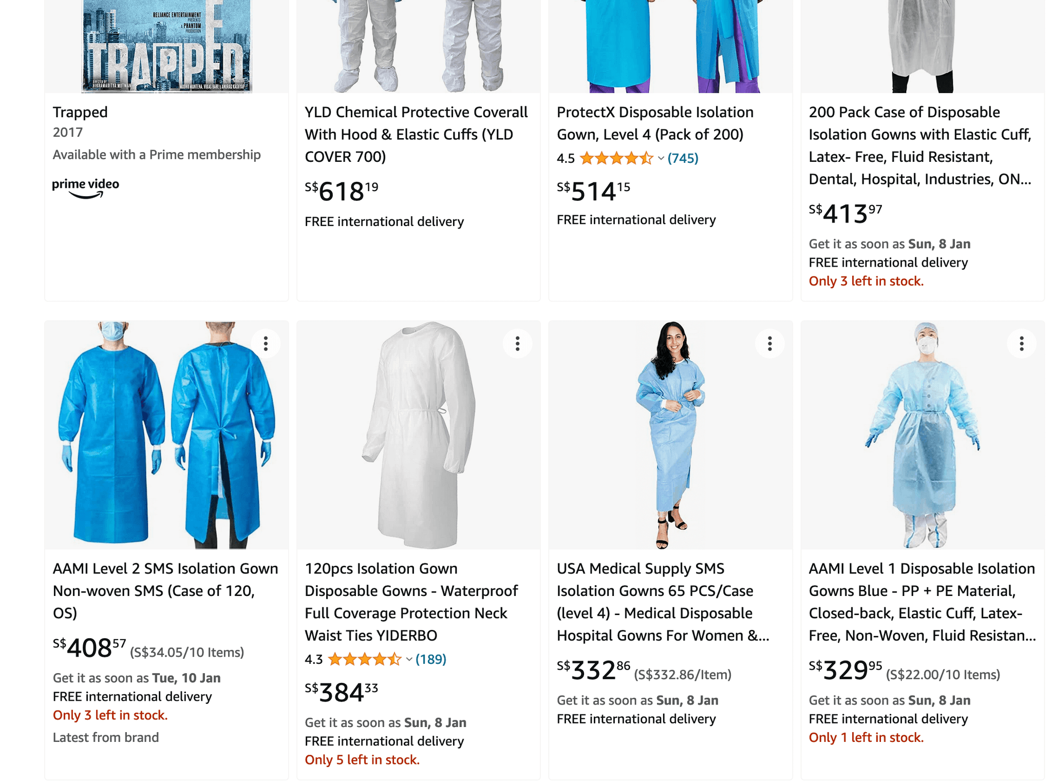Open three-dot menu for USA Medical Supply gown
Viewport: 1052px width, 782px height.
(769, 344)
